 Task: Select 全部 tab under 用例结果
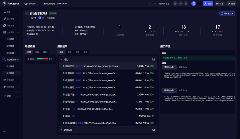pyautogui.click(x=61, y=52)
